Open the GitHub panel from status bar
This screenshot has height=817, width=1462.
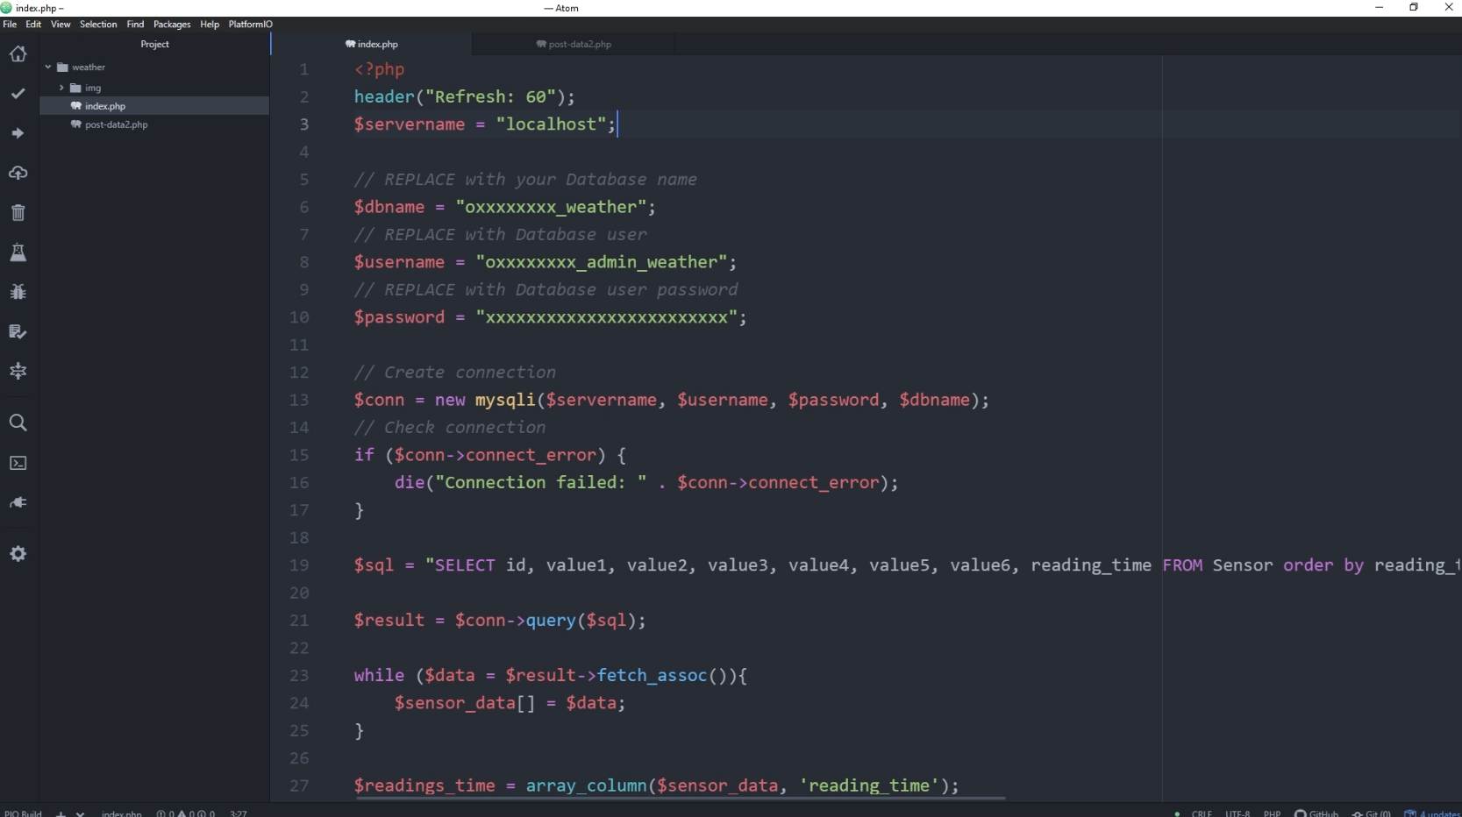pos(1316,813)
